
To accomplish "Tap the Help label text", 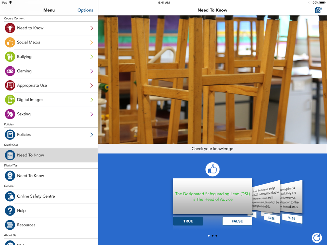I will (21, 211).
